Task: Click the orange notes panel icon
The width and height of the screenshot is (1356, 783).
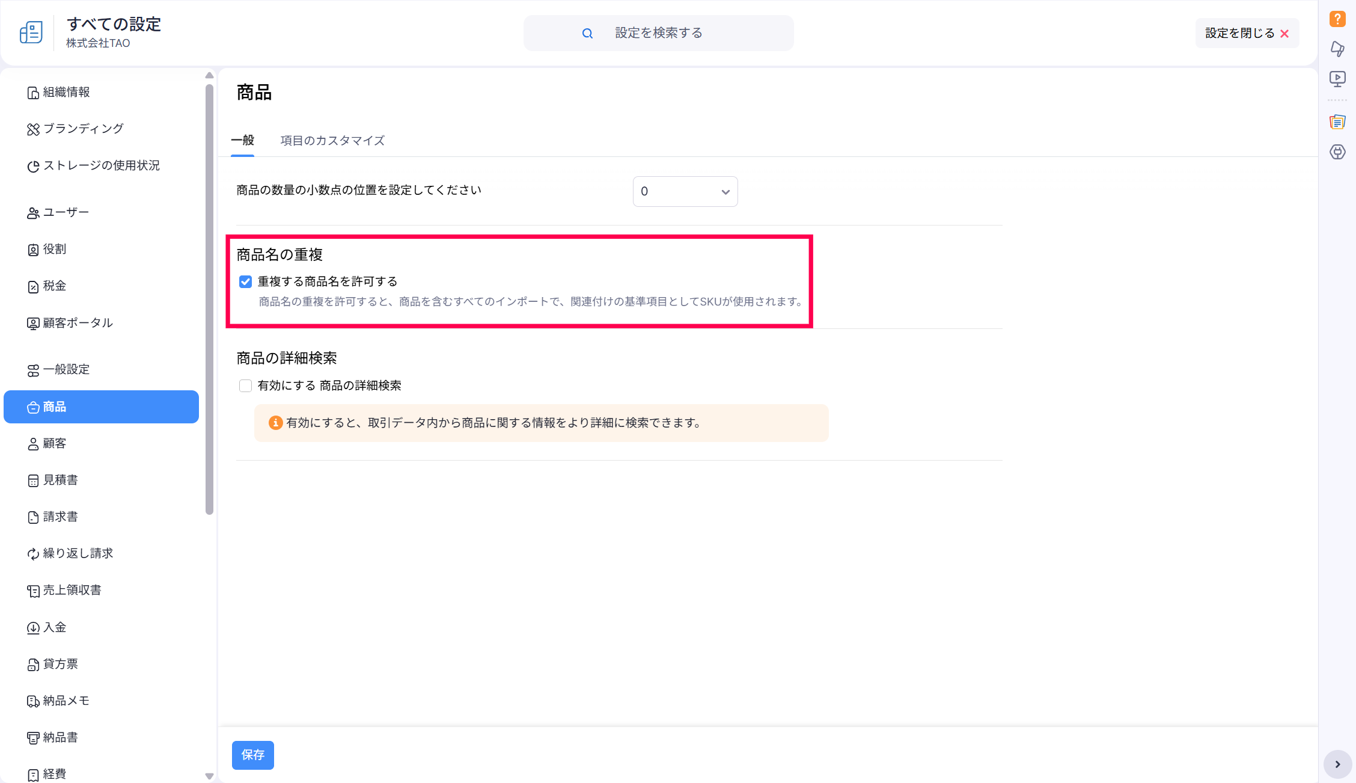Action: coord(1337,122)
